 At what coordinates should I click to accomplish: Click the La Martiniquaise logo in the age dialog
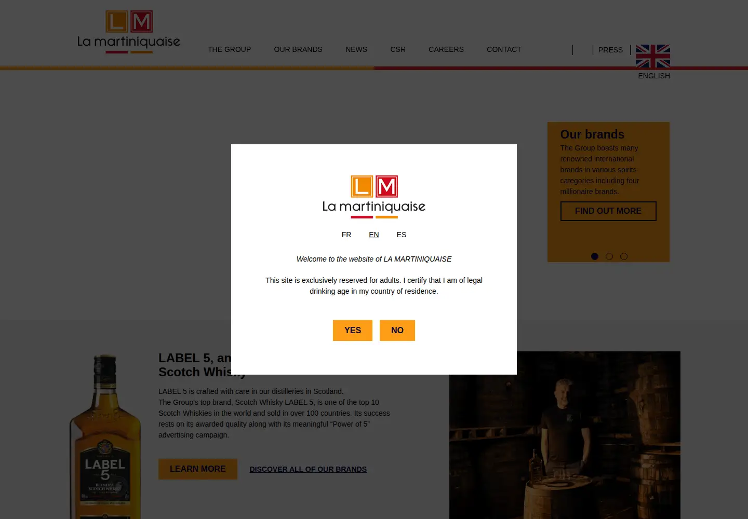374,197
